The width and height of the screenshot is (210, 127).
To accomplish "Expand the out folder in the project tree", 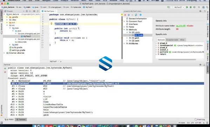I will (7, 22).
